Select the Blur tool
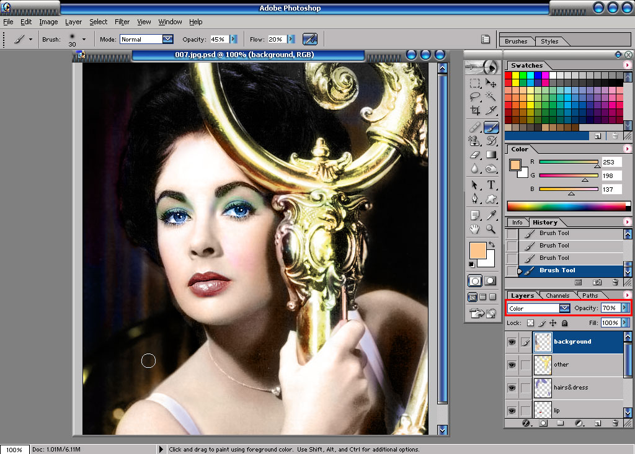Image resolution: width=635 pixels, height=454 pixels. click(x=474, y=169)
